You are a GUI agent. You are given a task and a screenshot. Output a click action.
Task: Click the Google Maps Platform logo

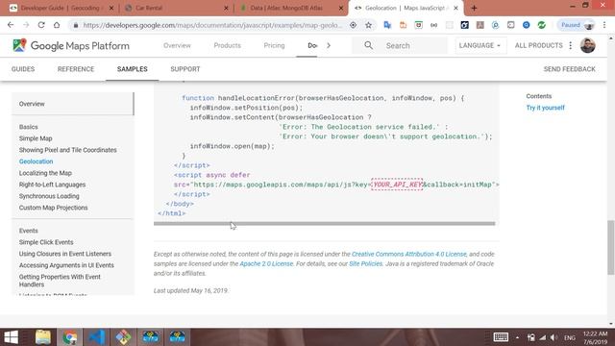(71, 45)
